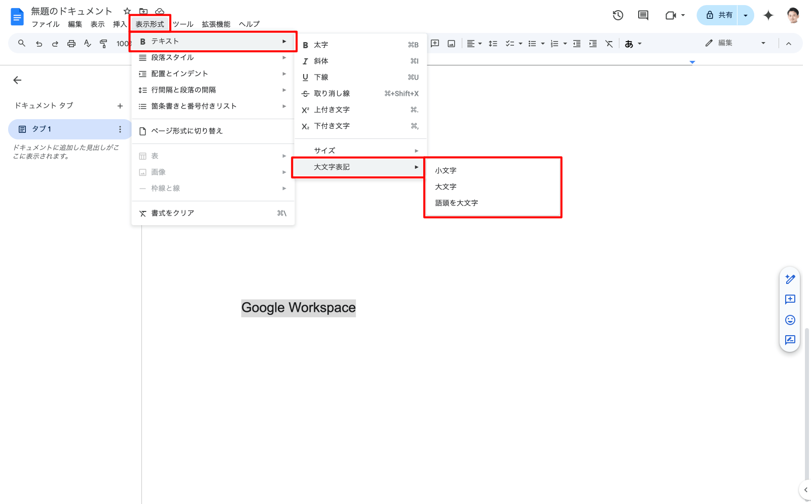The image size is (811, 504).
Task: Open the 表示 menu
Action: tap(97, 24)
